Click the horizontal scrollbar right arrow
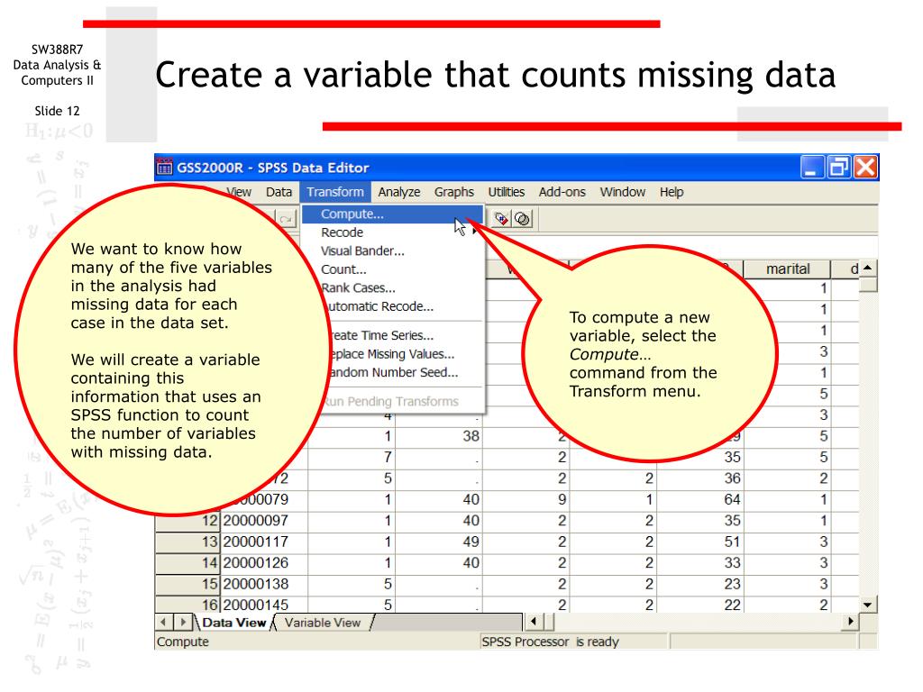Viewport: 923px width, 692px height. [x=850, y=621]
